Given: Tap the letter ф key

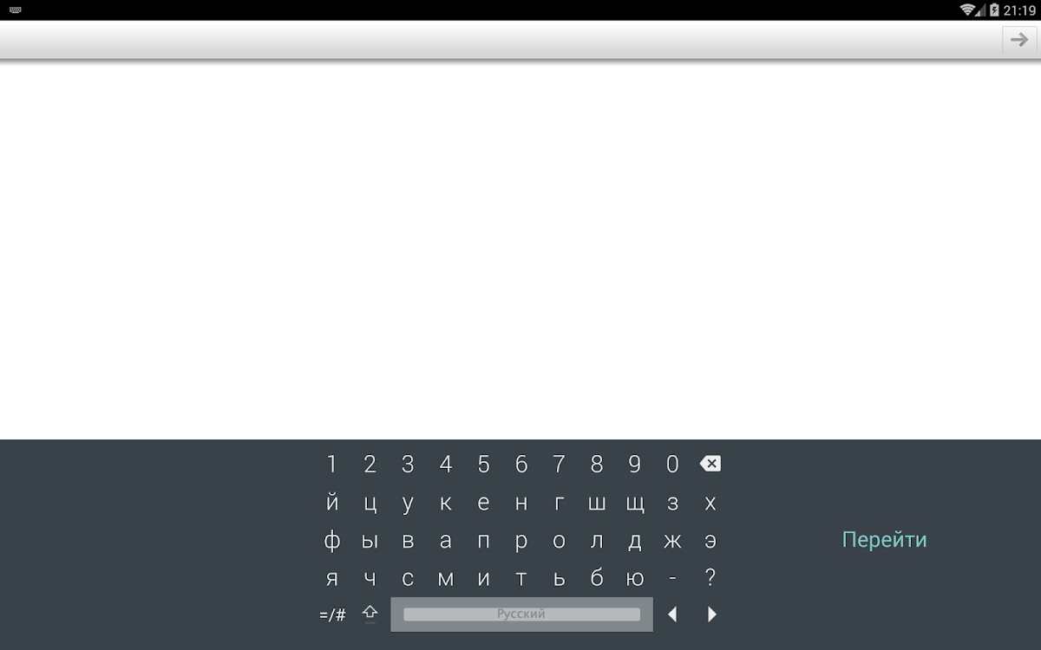Looking at the screenshot, I should tap(331, 541).
